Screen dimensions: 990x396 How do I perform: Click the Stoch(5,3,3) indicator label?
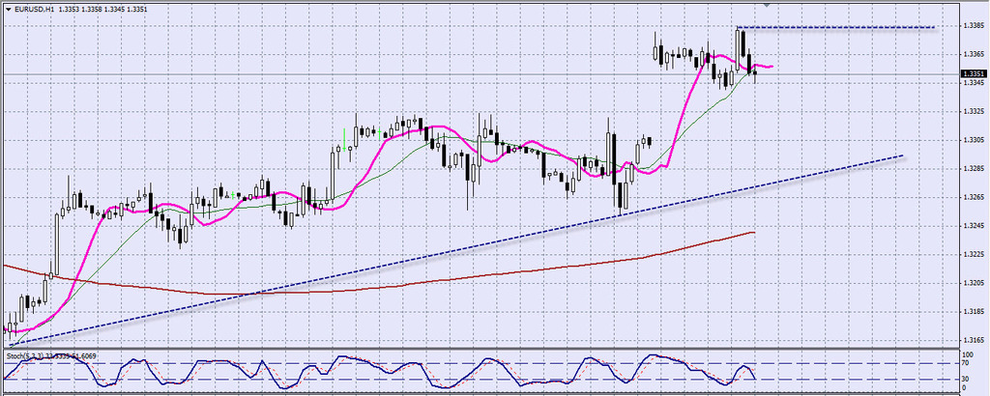pos(24,356)
